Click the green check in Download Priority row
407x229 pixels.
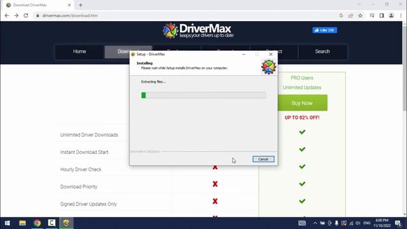(x=302, y=184)
